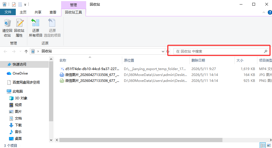Click the horizontal scrollbar left arrow
The image size is (272, 148).
pyautogui.click(x=57, y=140)
